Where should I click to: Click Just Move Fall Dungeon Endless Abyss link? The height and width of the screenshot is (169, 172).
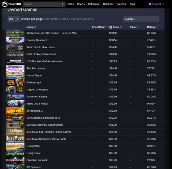pyautogui.click(x=49, y=132)
